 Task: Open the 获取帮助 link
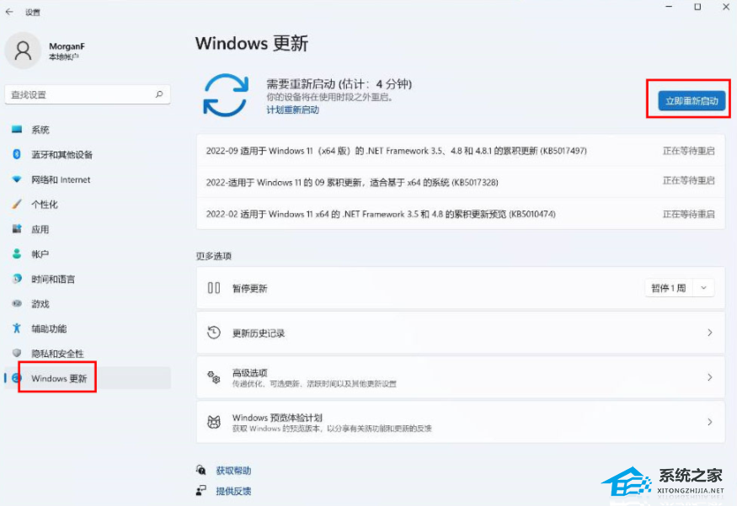233,471
